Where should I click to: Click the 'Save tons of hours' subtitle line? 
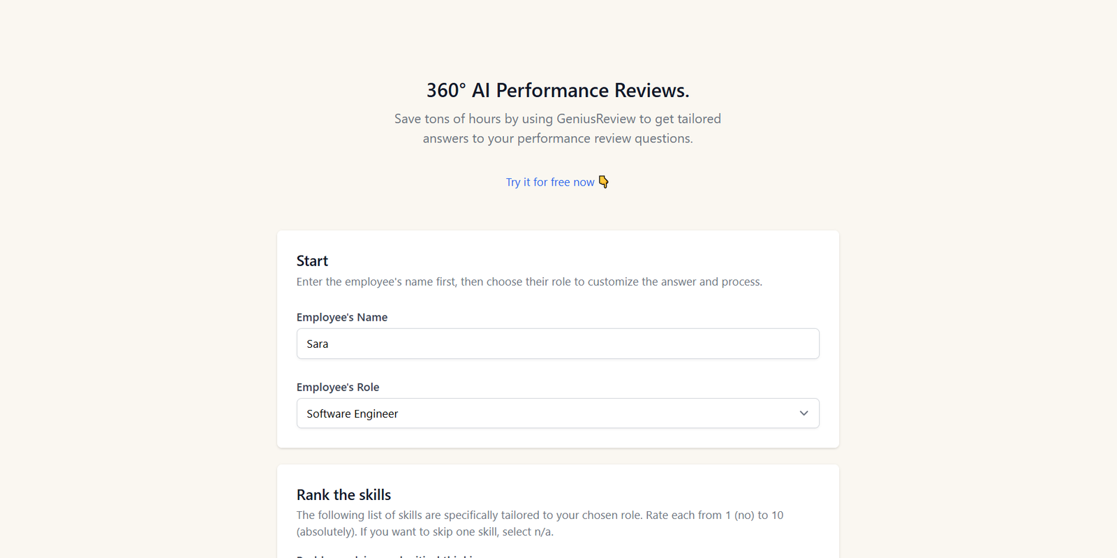point(557,119)
